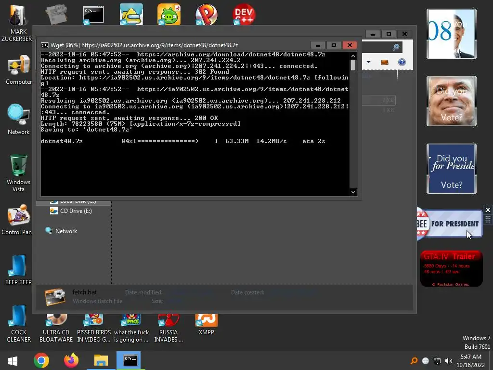Open the volume speaker tray icon
Screen dimensions: 493x370
click(449, 361)
